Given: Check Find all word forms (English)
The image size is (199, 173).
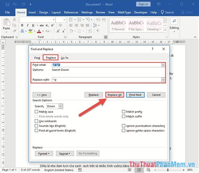Looking at the screenshot, I should tap(37, 131).
